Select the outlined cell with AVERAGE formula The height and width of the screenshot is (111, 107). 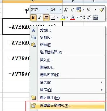tap(16, 27)
